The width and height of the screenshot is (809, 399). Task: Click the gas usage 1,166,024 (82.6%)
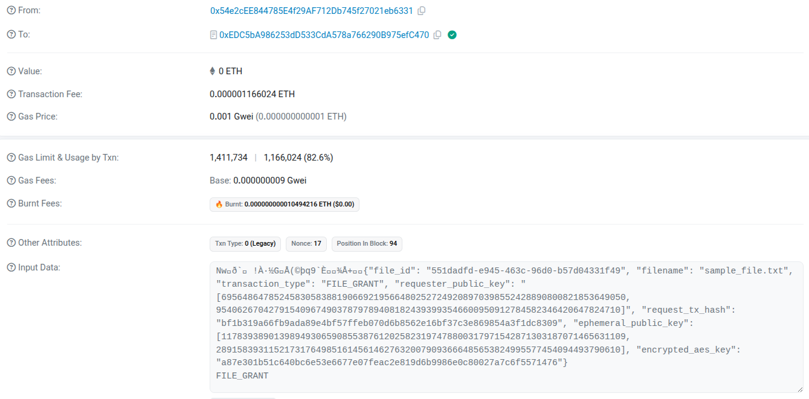pos(298,158)
